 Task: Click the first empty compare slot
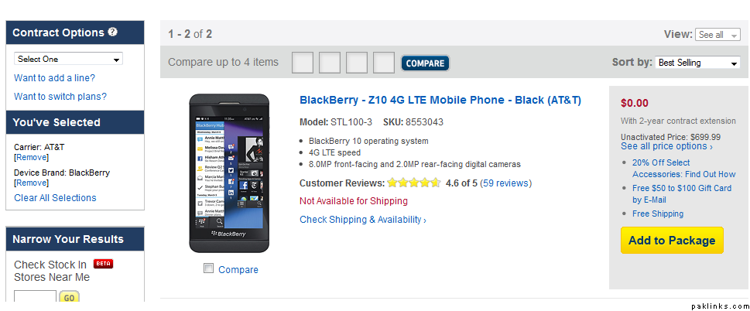(x=303, y=63)
